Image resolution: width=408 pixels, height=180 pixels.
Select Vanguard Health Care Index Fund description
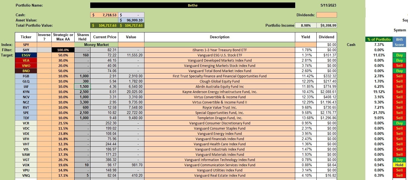coord(220,144)
